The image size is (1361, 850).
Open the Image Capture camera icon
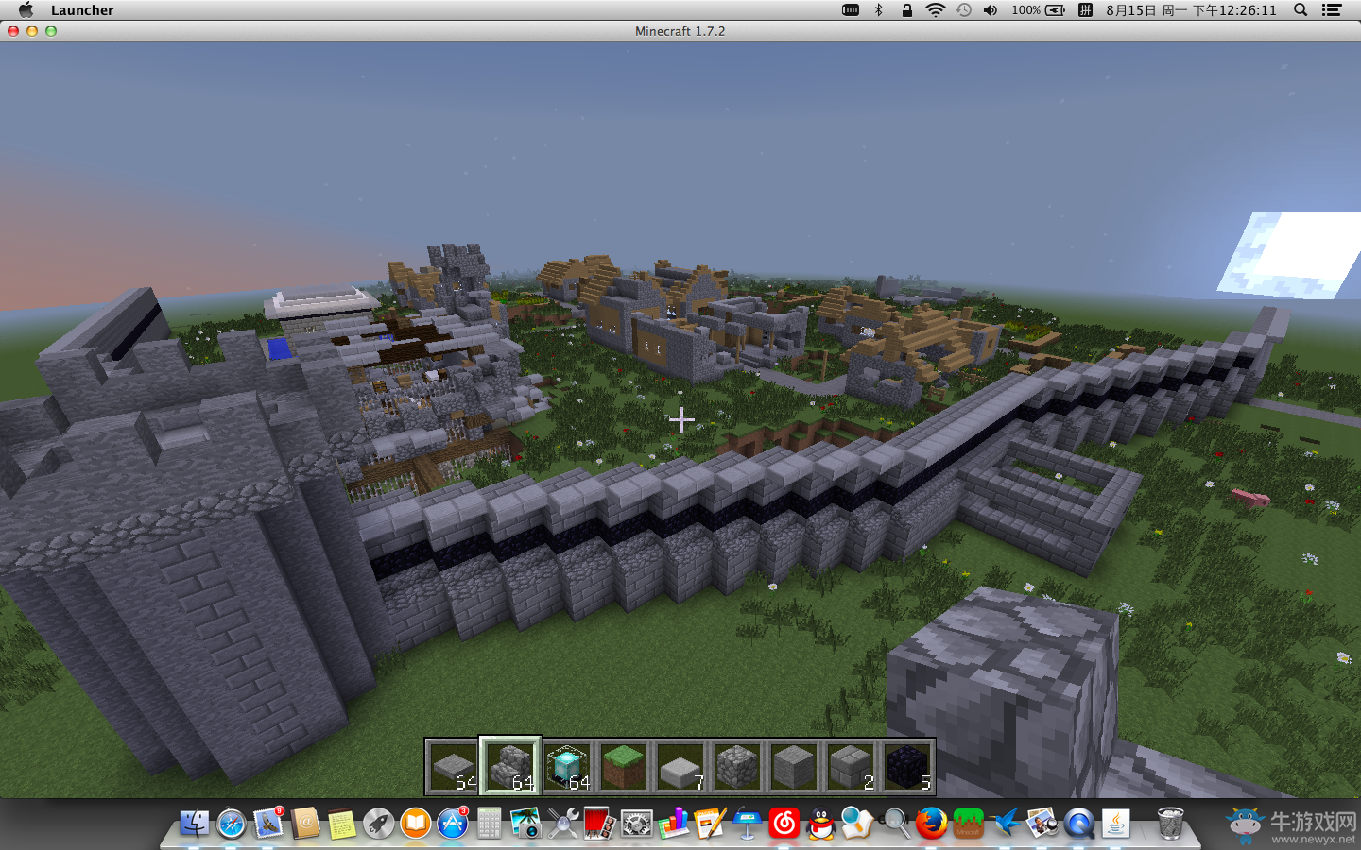tap(525, 824)
